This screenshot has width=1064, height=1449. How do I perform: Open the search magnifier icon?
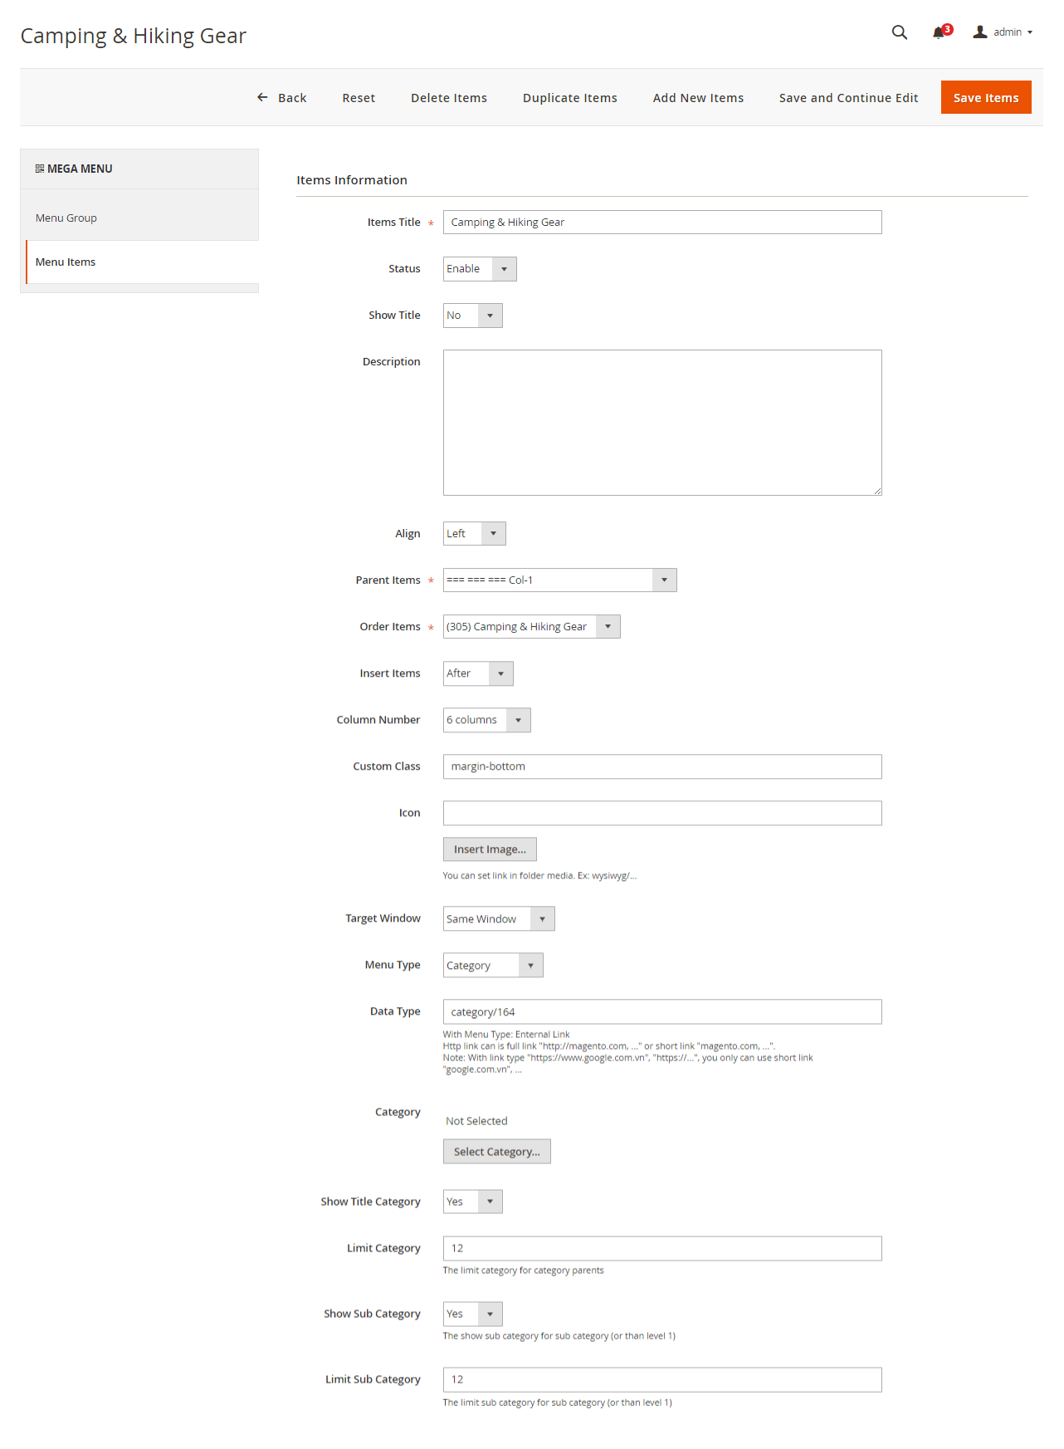(899, 32)
